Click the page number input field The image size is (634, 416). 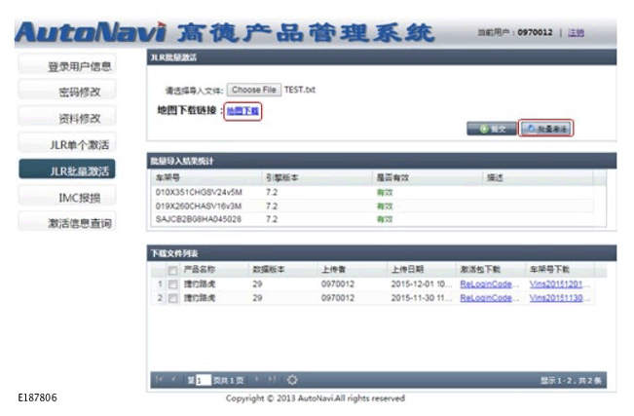(x=204, y=380)
